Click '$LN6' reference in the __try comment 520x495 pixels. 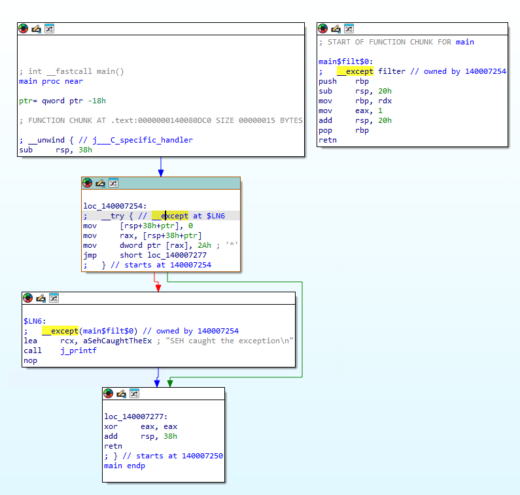[x=216, y=216]
